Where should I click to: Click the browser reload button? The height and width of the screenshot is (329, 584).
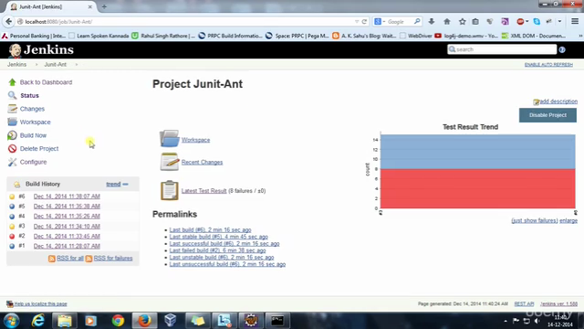coord(364,22)
